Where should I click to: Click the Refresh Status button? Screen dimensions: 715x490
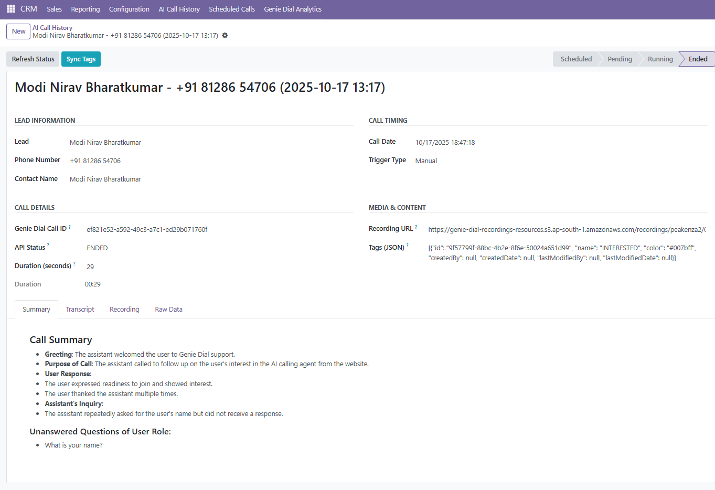[x=33, y=59]
